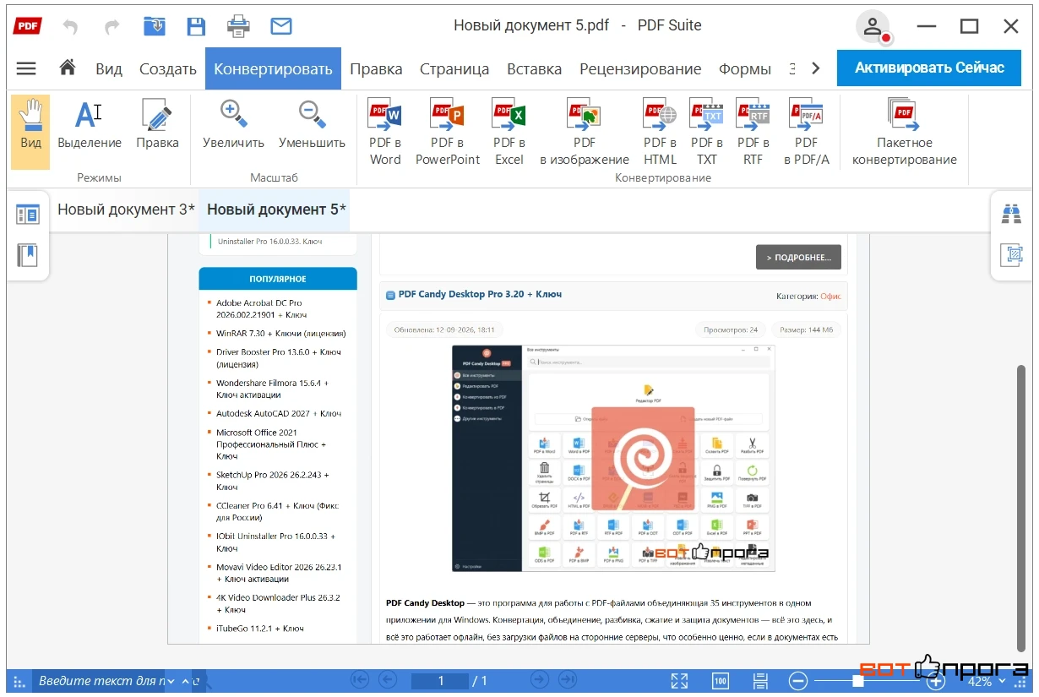The width and height of the screenshot is (1039, 697).
Task: Expand more ribbon tabs with right chevron
Action: pos(815,68)
